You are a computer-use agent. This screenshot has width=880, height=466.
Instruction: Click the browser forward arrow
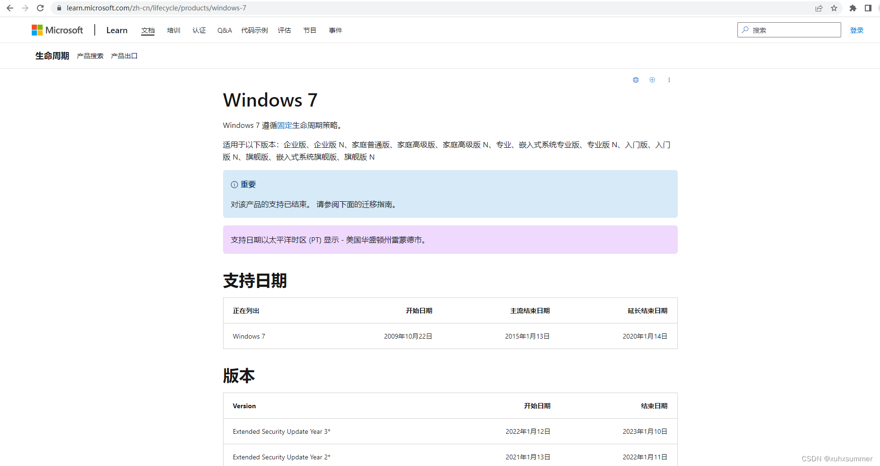pyautogui.click(x=25, y=8)
